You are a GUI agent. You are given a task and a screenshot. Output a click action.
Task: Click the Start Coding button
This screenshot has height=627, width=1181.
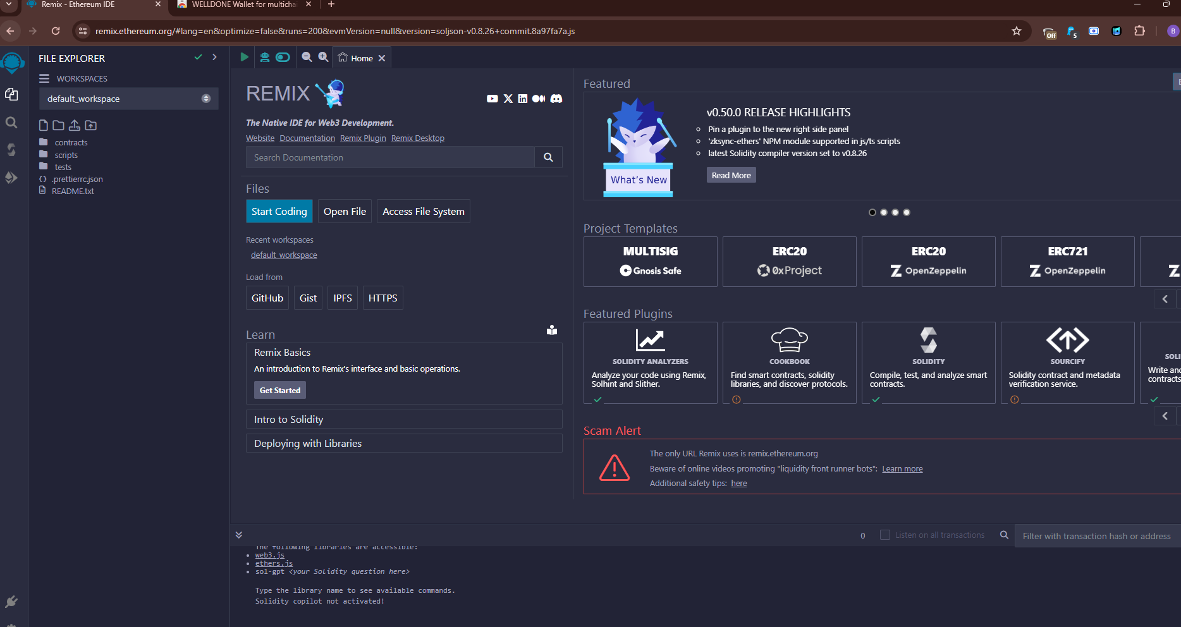pyautogui.click(x=279, y=212)
